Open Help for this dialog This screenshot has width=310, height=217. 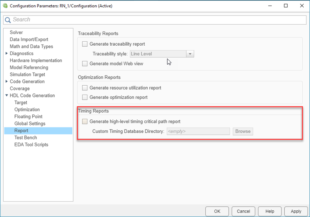[270, 211]
